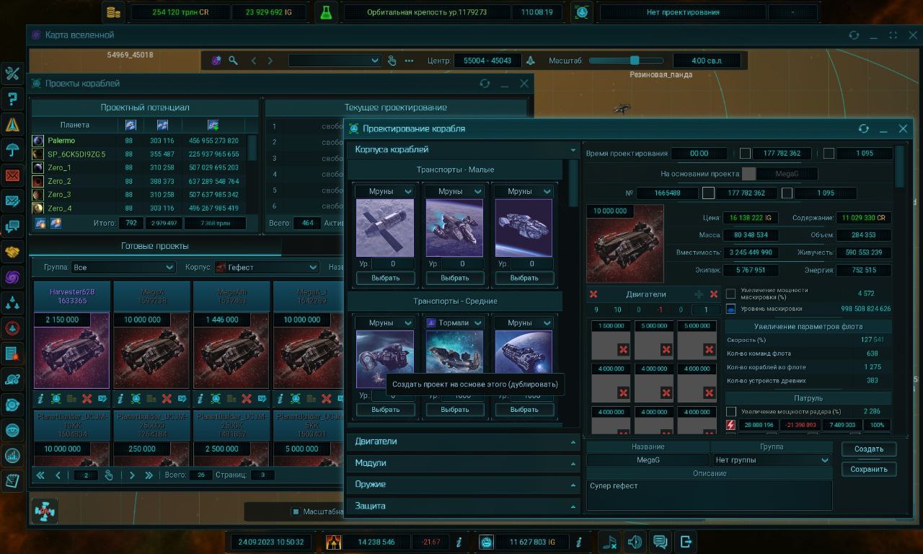
Task: Click the Название field containing MegaG
Action: [648, 460]
